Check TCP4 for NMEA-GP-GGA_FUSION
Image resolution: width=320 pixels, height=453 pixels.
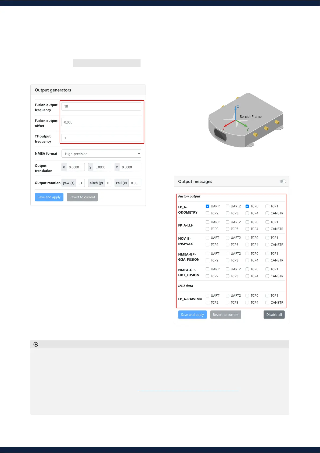click(x=247, y=260)
